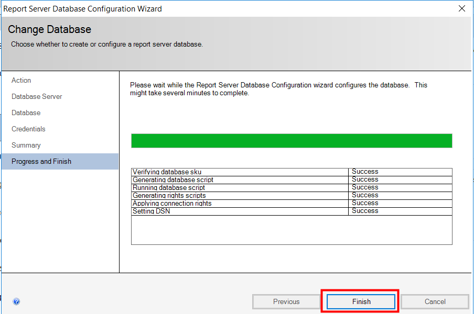
Task: Close the Report Server Database Configuration Wizard
Action: click(461, 8)
